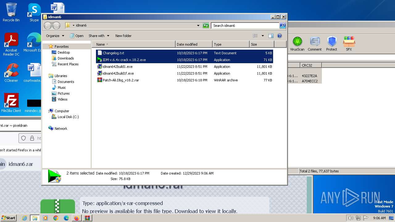
Task: Click the Protect icon in WinRAR
Action: pos(332,43)
